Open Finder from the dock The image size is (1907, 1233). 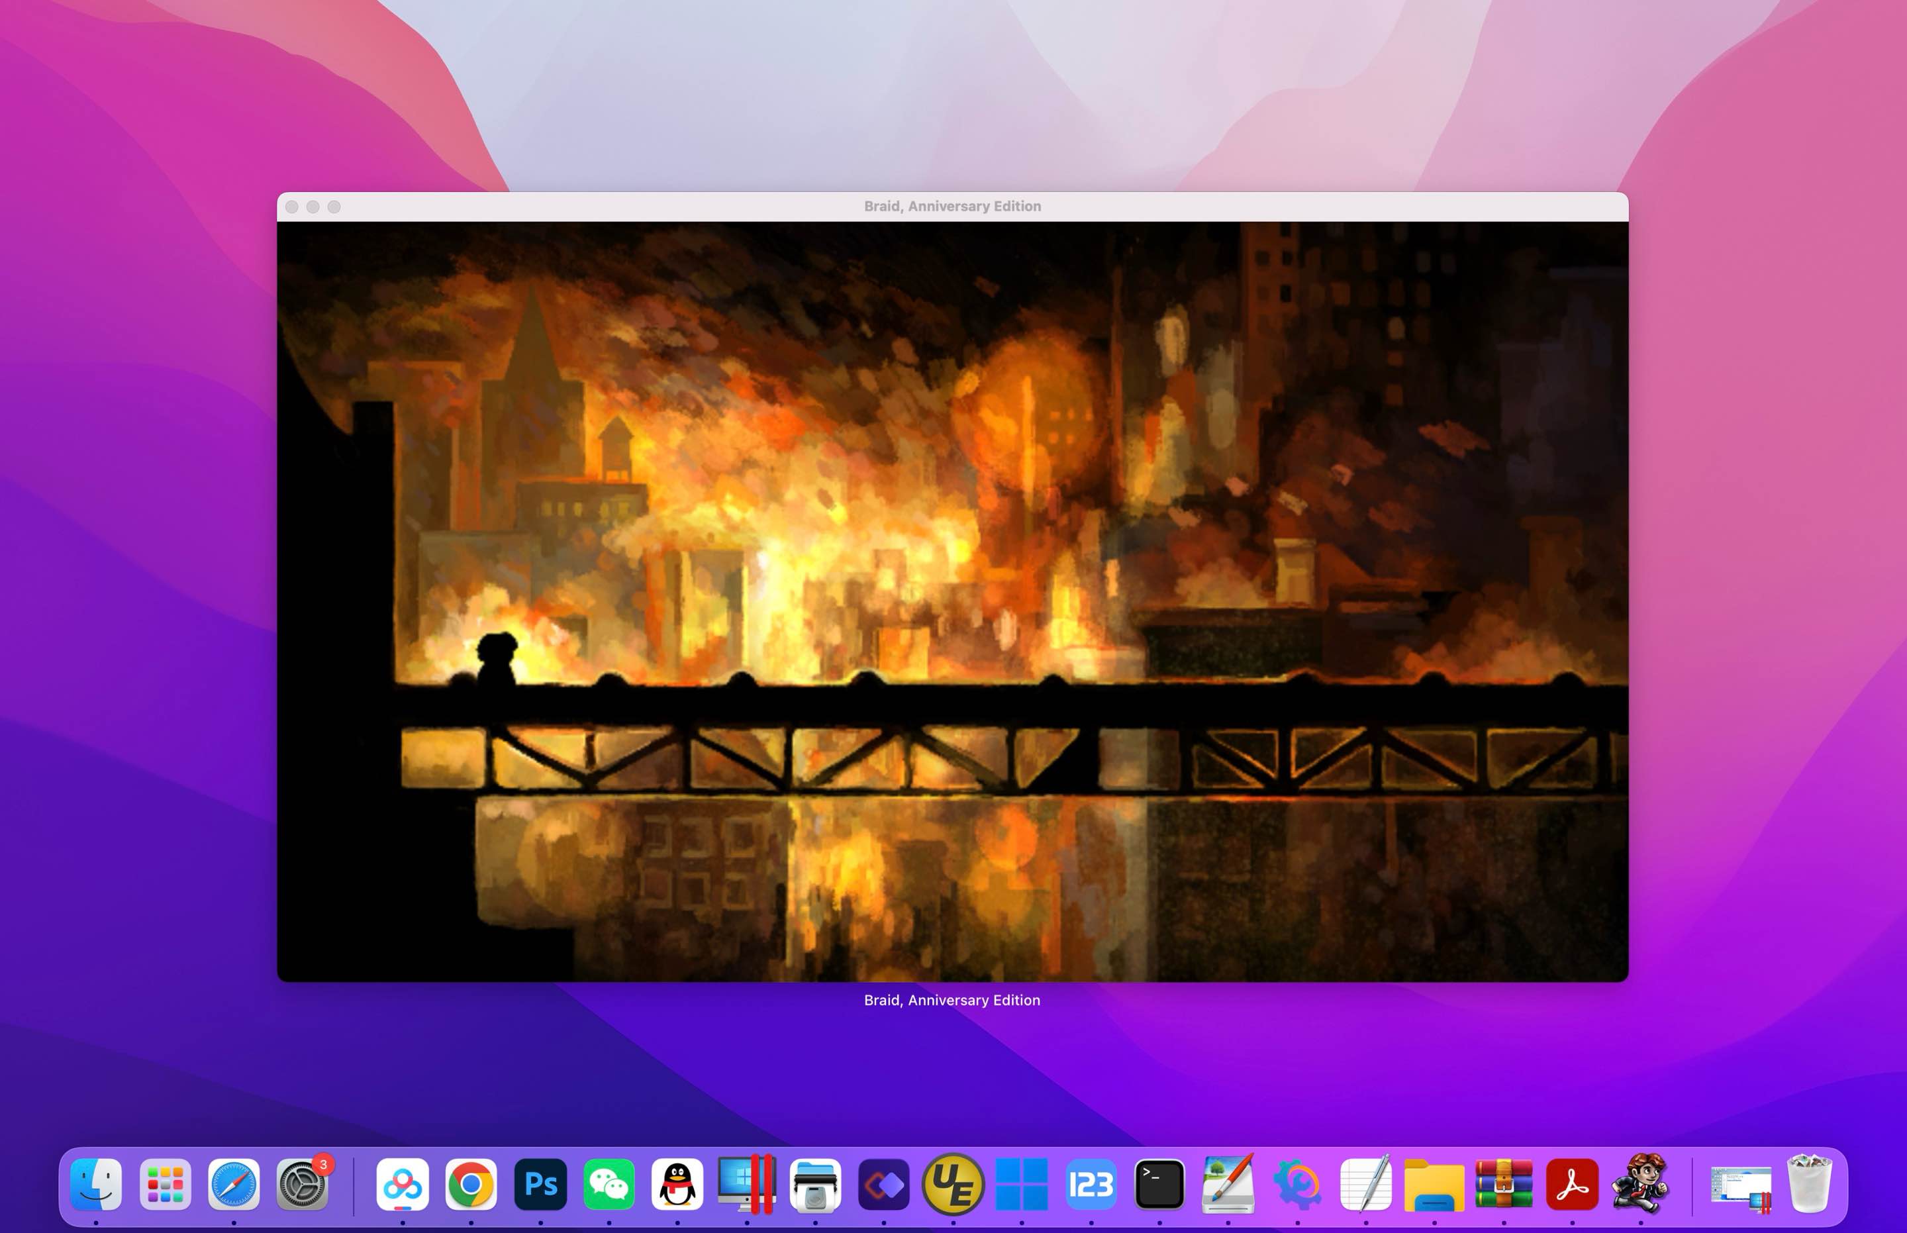96,1184
